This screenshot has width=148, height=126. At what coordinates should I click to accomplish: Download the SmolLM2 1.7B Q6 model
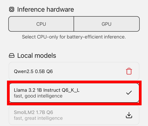coord(129,115)
